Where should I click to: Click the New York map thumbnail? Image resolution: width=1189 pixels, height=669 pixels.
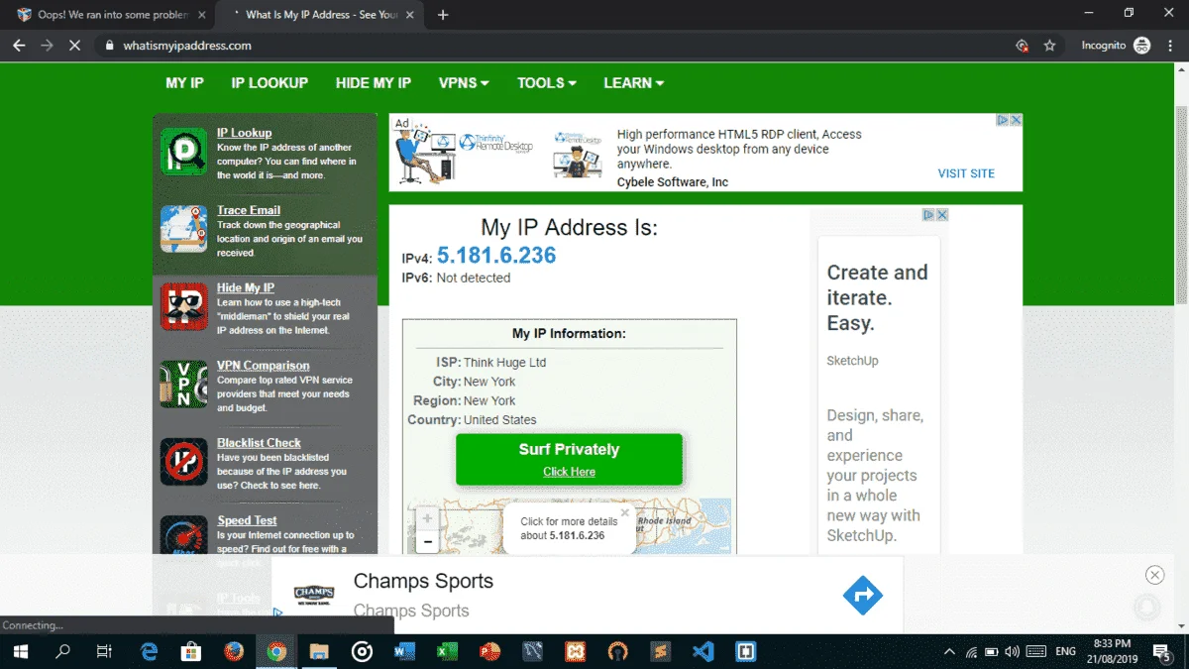570,525
